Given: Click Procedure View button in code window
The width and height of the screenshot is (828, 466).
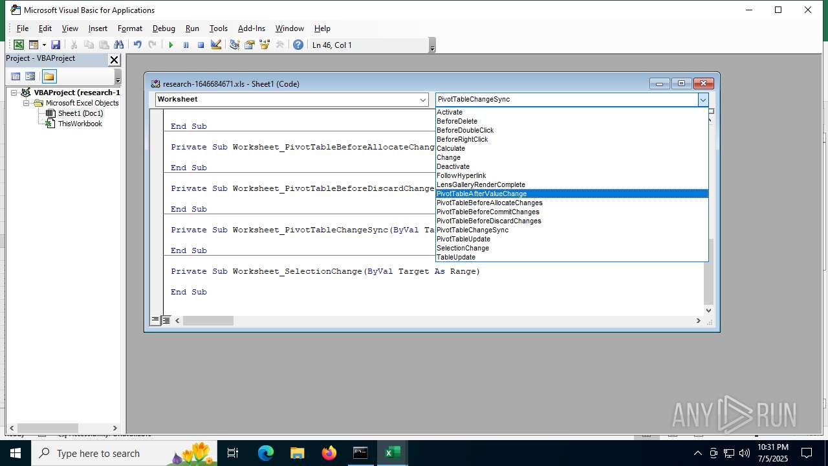Looking at the screenshot, I should tap(155, 320).
